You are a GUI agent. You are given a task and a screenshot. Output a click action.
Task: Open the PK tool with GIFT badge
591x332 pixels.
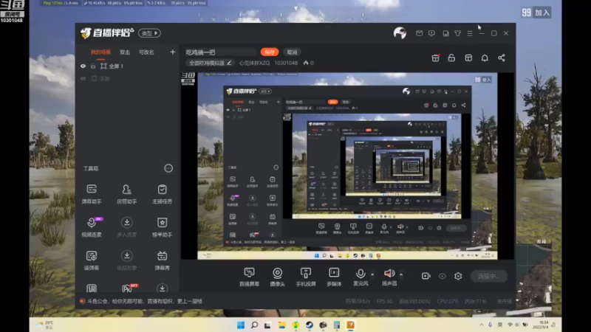[x=128, y=288]
